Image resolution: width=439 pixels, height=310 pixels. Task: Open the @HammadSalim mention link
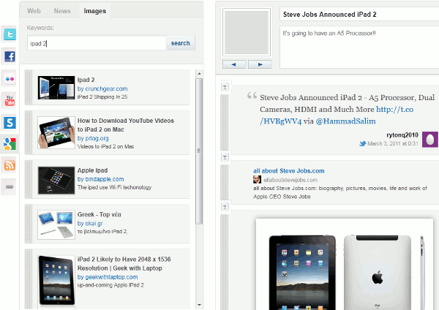point(343,121)
